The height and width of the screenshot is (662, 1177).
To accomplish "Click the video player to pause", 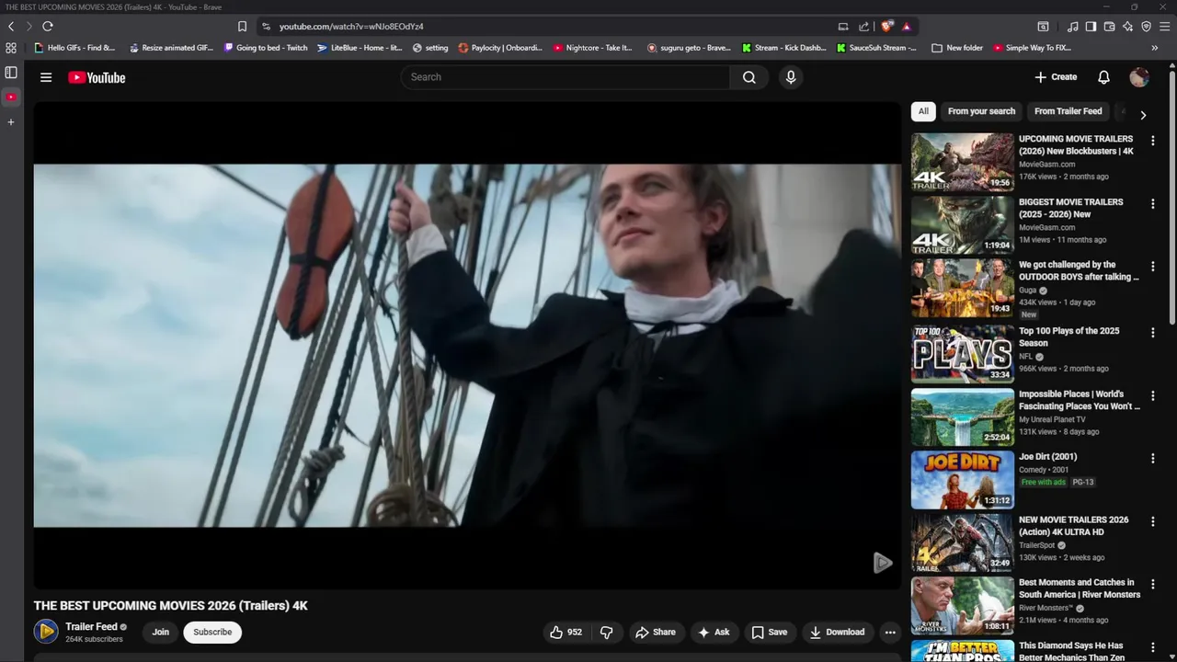I will coord(467,345).
